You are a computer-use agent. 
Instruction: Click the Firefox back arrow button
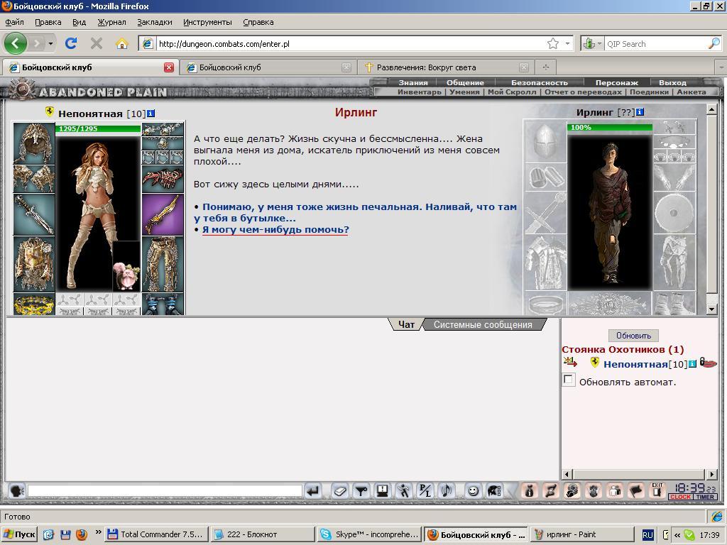click(16, 43)
